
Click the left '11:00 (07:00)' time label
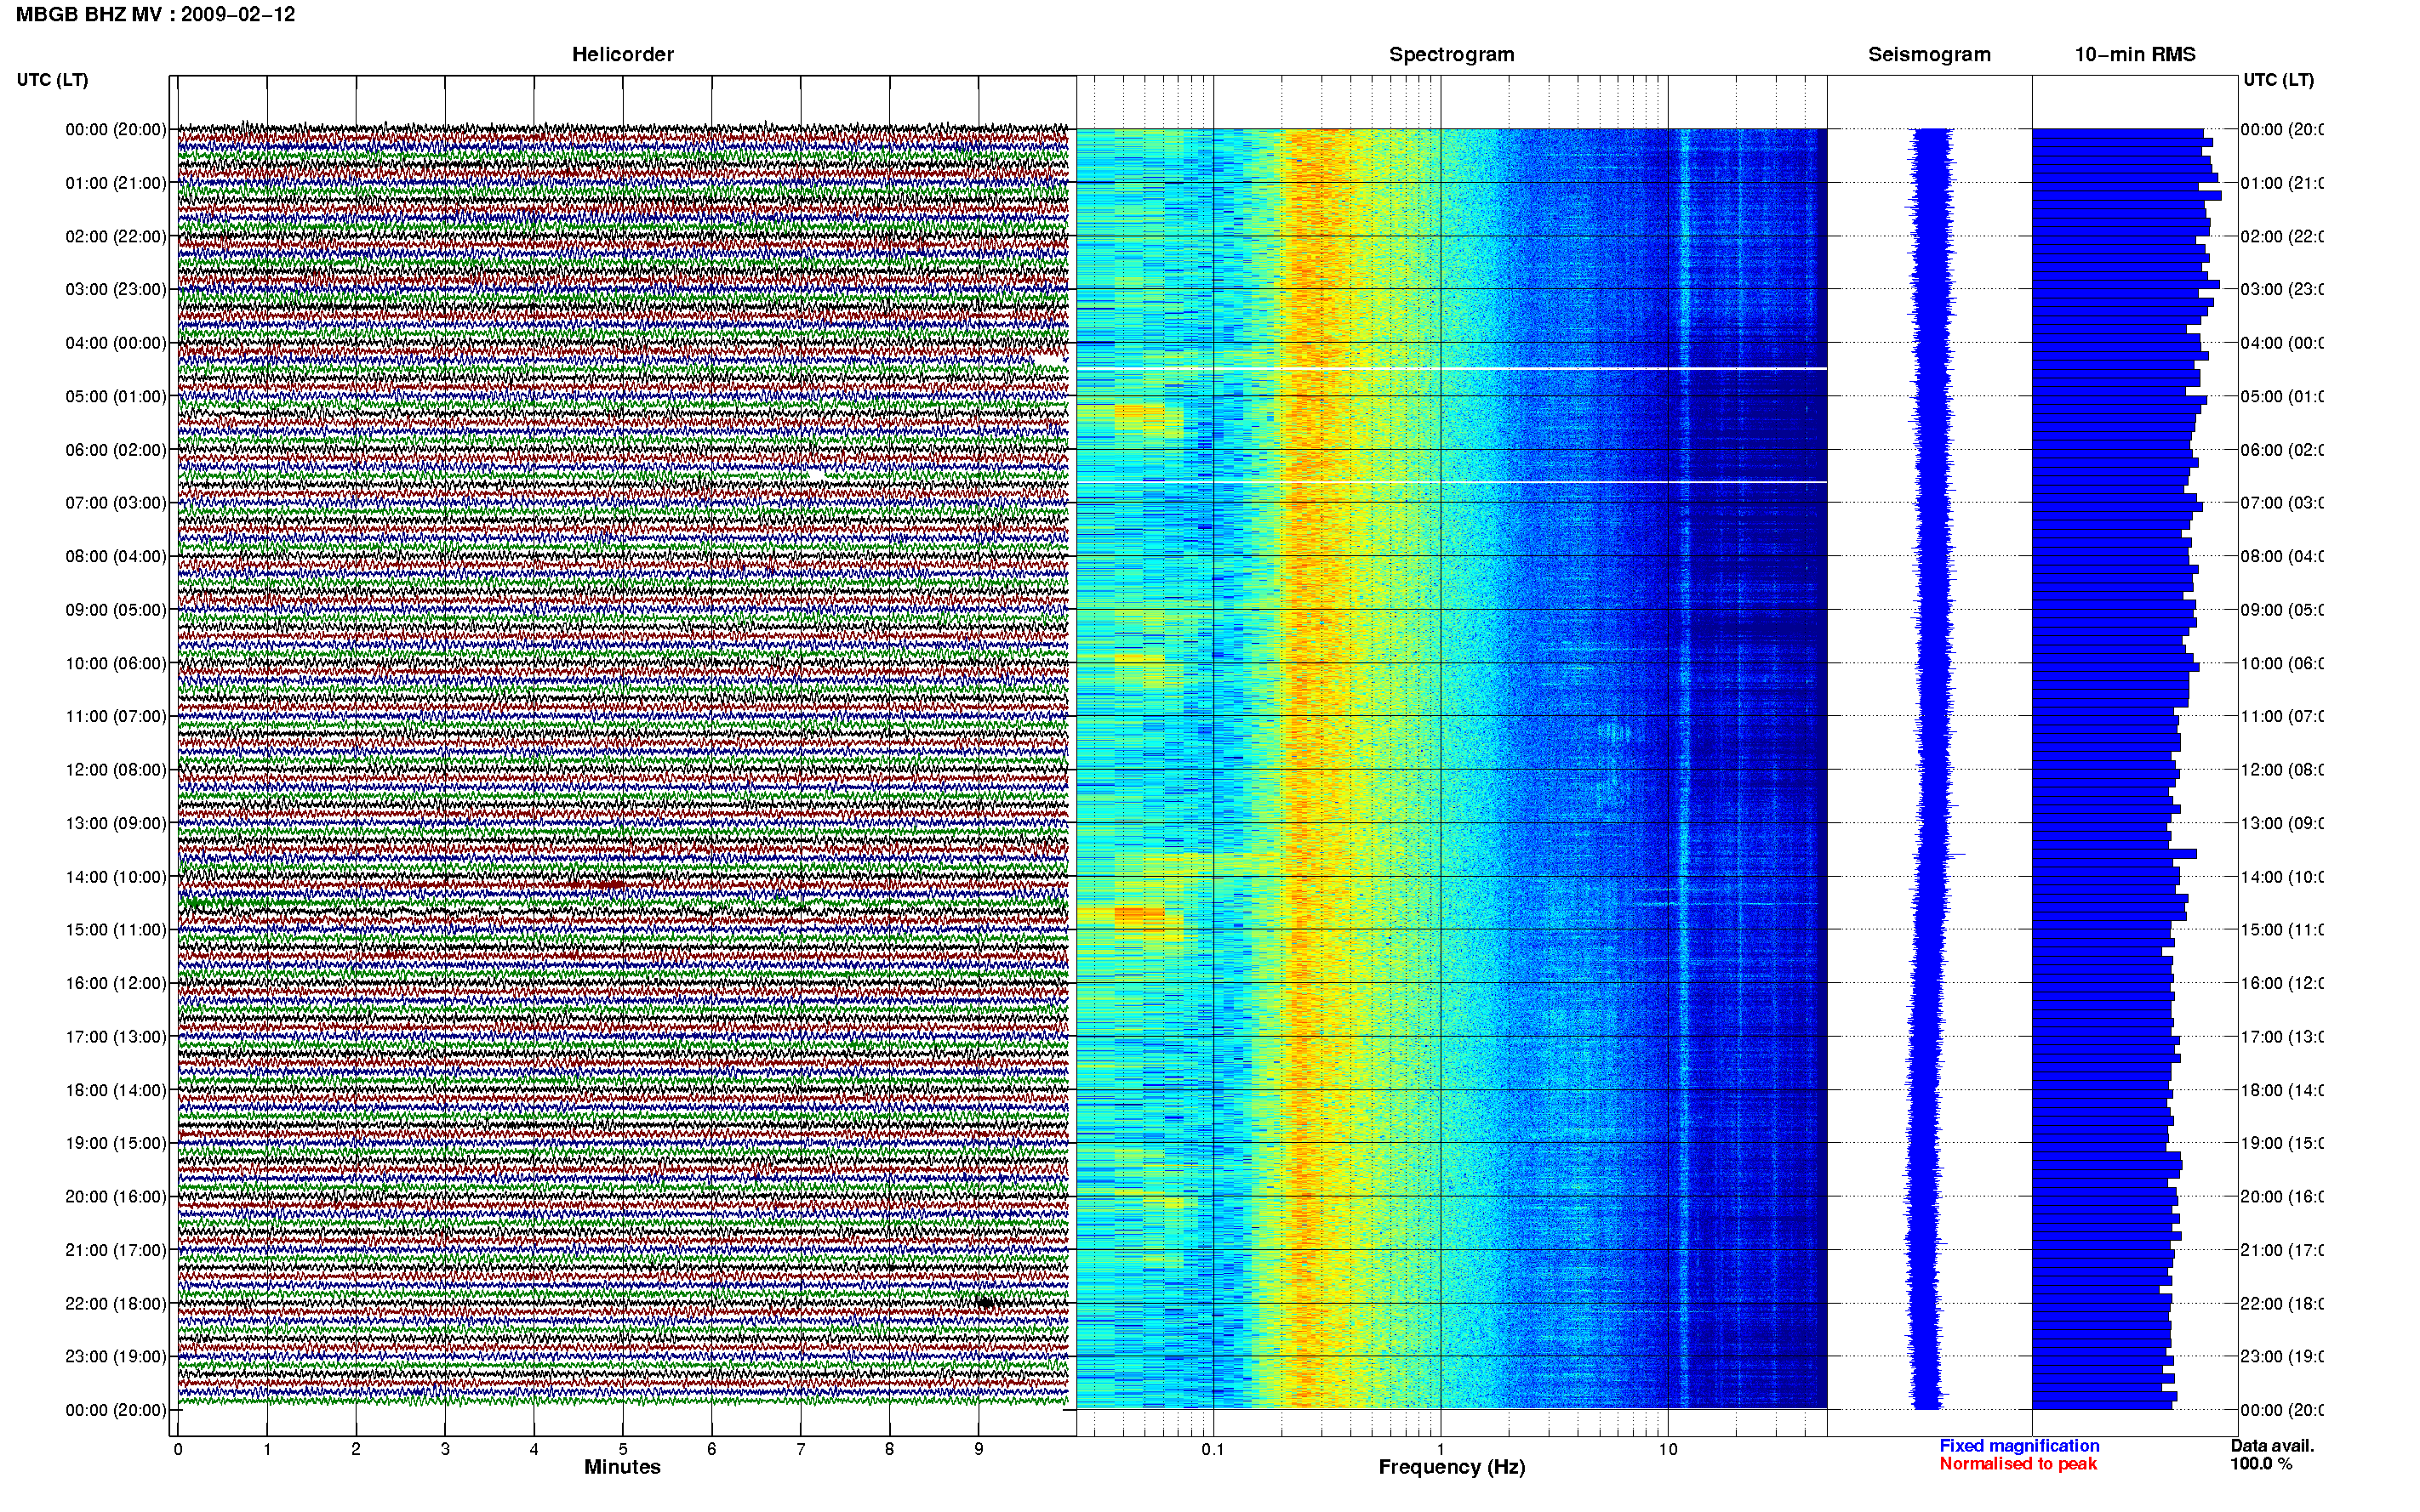[x=116, y=716]
